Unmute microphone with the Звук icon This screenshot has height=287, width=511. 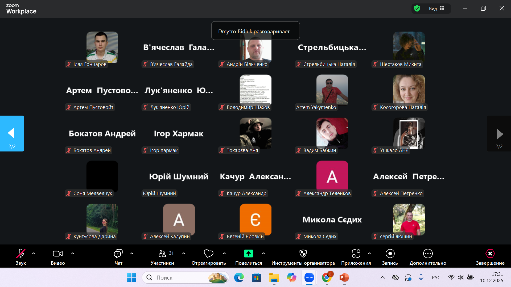click(x=21, y=254)
